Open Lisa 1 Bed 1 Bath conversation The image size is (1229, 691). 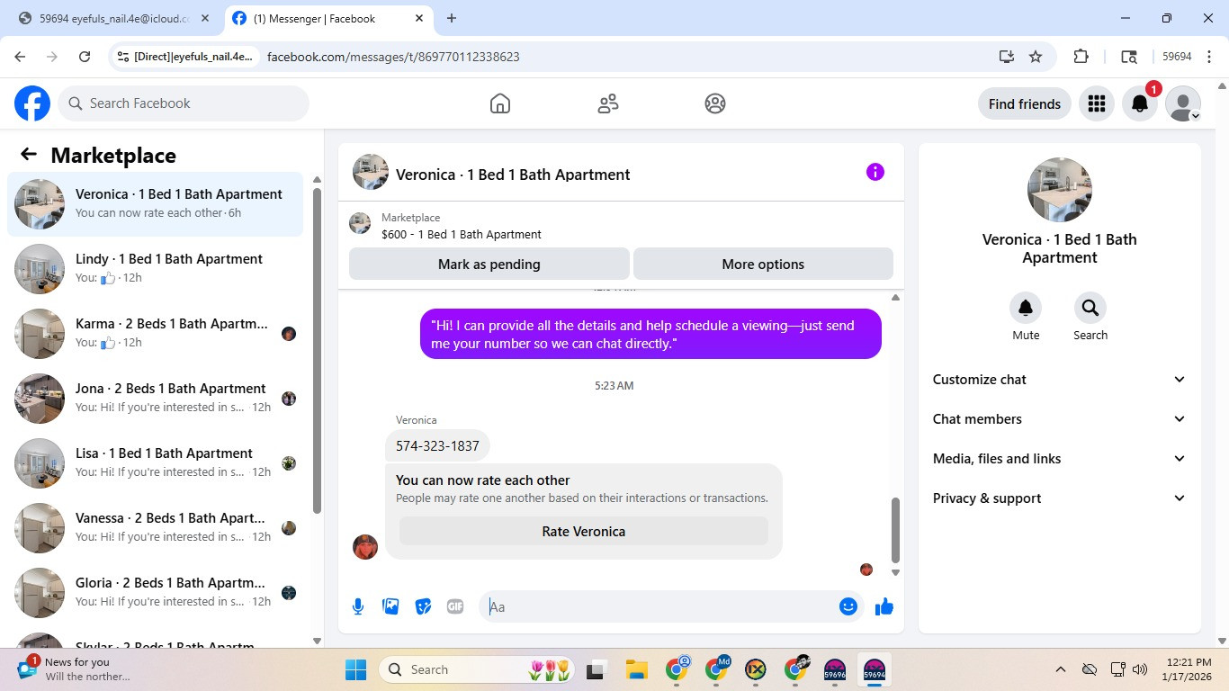point(156,463)
